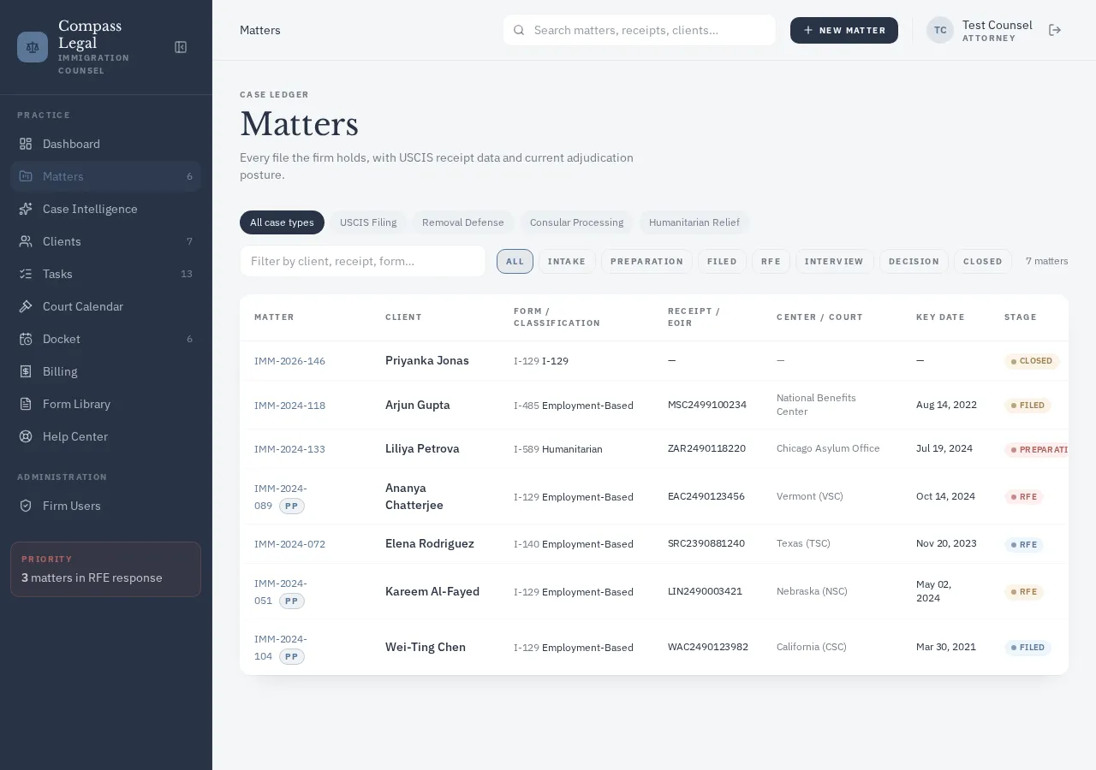This screenshot has height=770, width=1096.
Task: Select client name Kareem Al-Fayed
Action: coord(432,591)
